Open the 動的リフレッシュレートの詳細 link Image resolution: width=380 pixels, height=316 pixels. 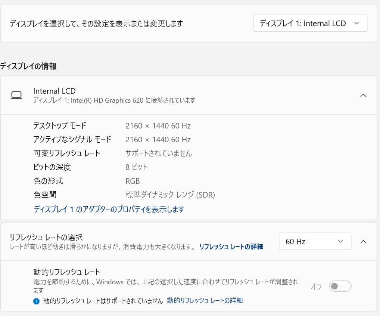[205, 301]
